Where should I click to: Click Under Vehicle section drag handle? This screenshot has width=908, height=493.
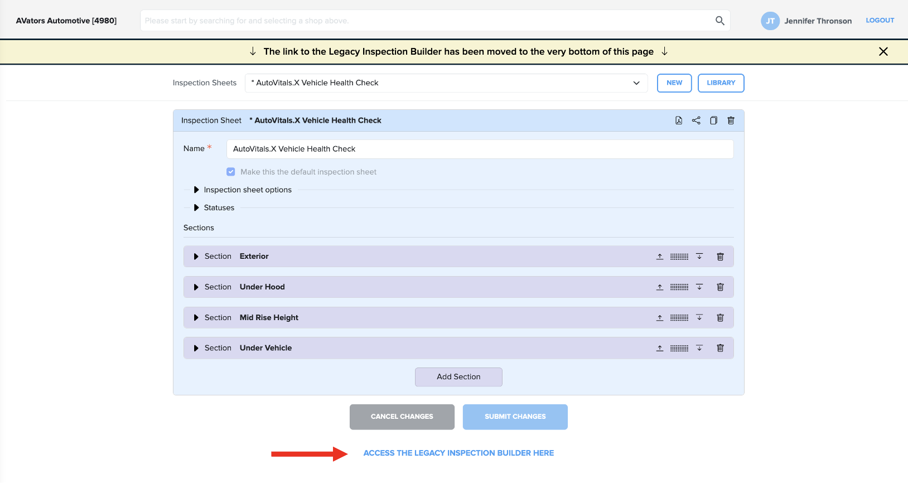(x=679, y=348)
